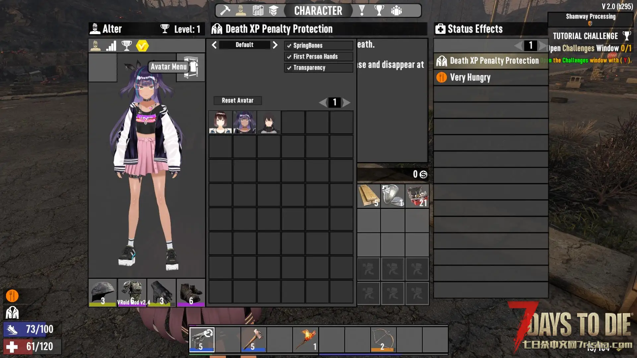637x358 pixels.
Task: Select the helmet armor slot
Action: pos(103,293)
